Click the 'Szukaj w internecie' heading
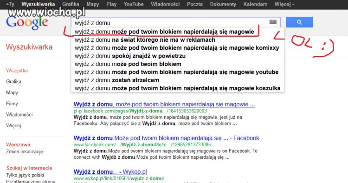 [x=29, y=168]
